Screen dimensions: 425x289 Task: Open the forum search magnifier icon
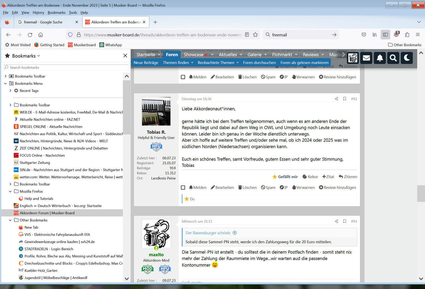pyautogui.click(x=393, y=58)
